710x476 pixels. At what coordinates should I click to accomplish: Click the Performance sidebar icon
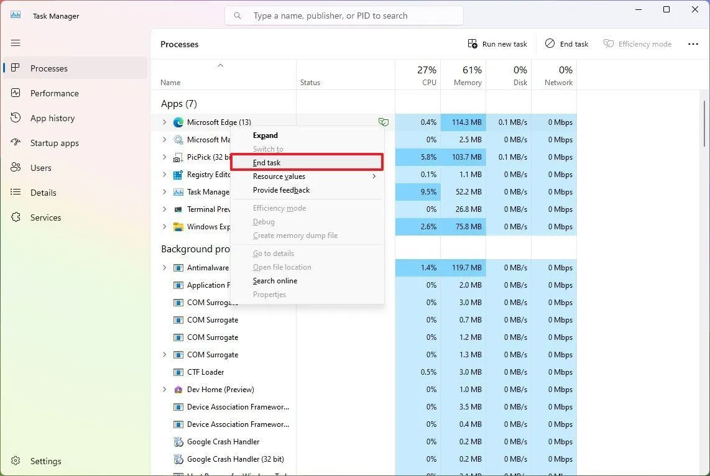coord(16,93)
